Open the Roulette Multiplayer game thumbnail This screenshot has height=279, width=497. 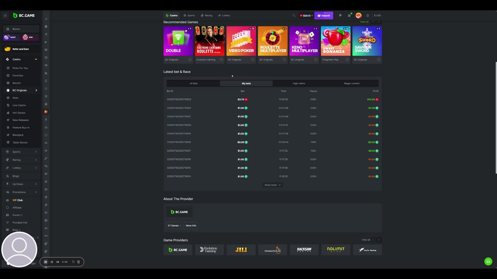(273, 41)
